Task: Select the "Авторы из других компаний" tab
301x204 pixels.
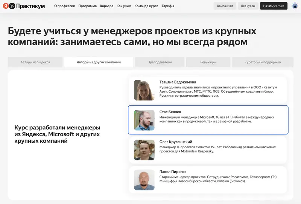Action: (x=99, y=62)
